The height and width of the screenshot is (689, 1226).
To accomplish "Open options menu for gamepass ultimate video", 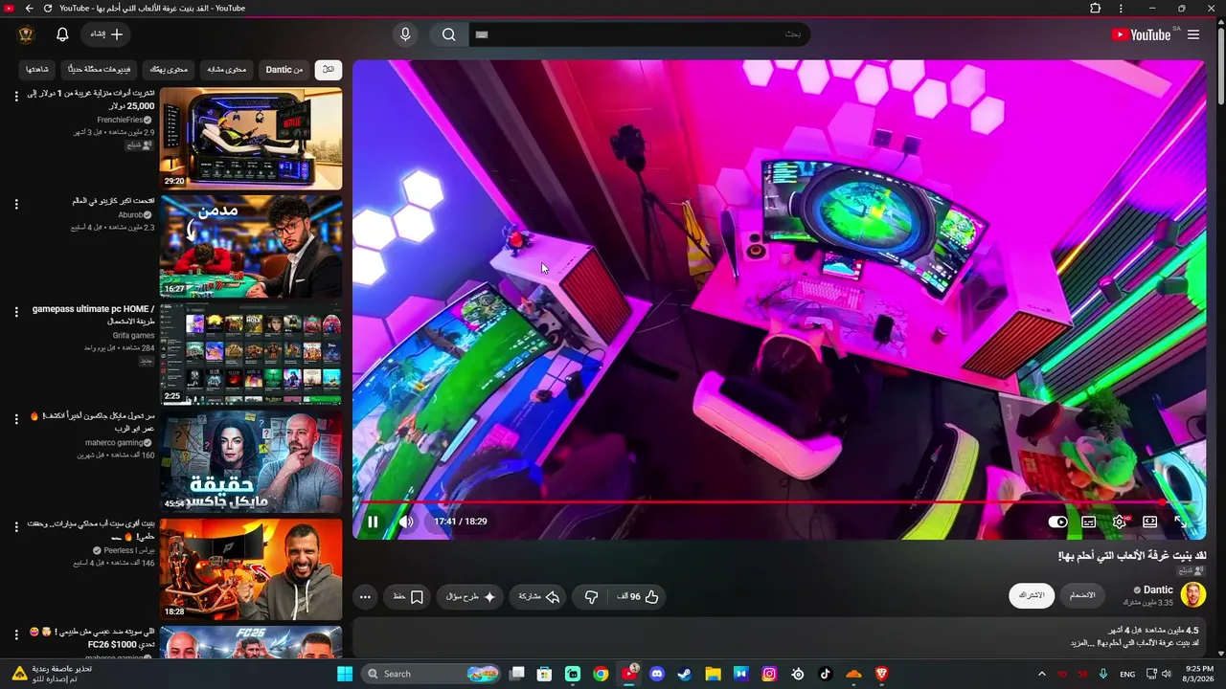I will 16,312.
